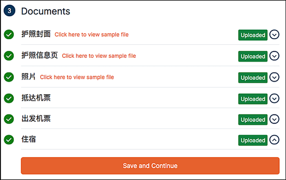
Task: Expand the 护照信息页 document row
Action: (x=274, y=56)
